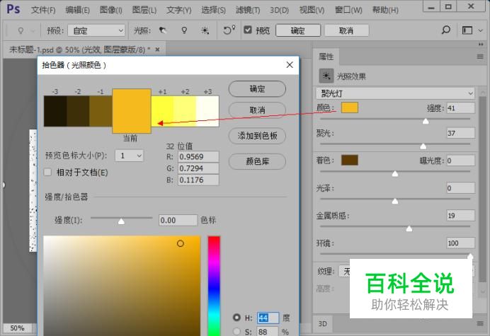Click the H hue value field
Image resolution: width=490 pixels, height=336 pixels.
pos(268,318)
